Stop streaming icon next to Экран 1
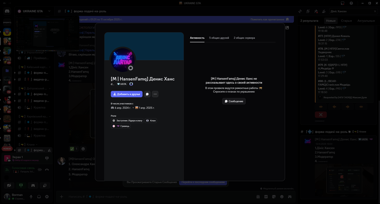The image size is (380, 204). [47, 158]
